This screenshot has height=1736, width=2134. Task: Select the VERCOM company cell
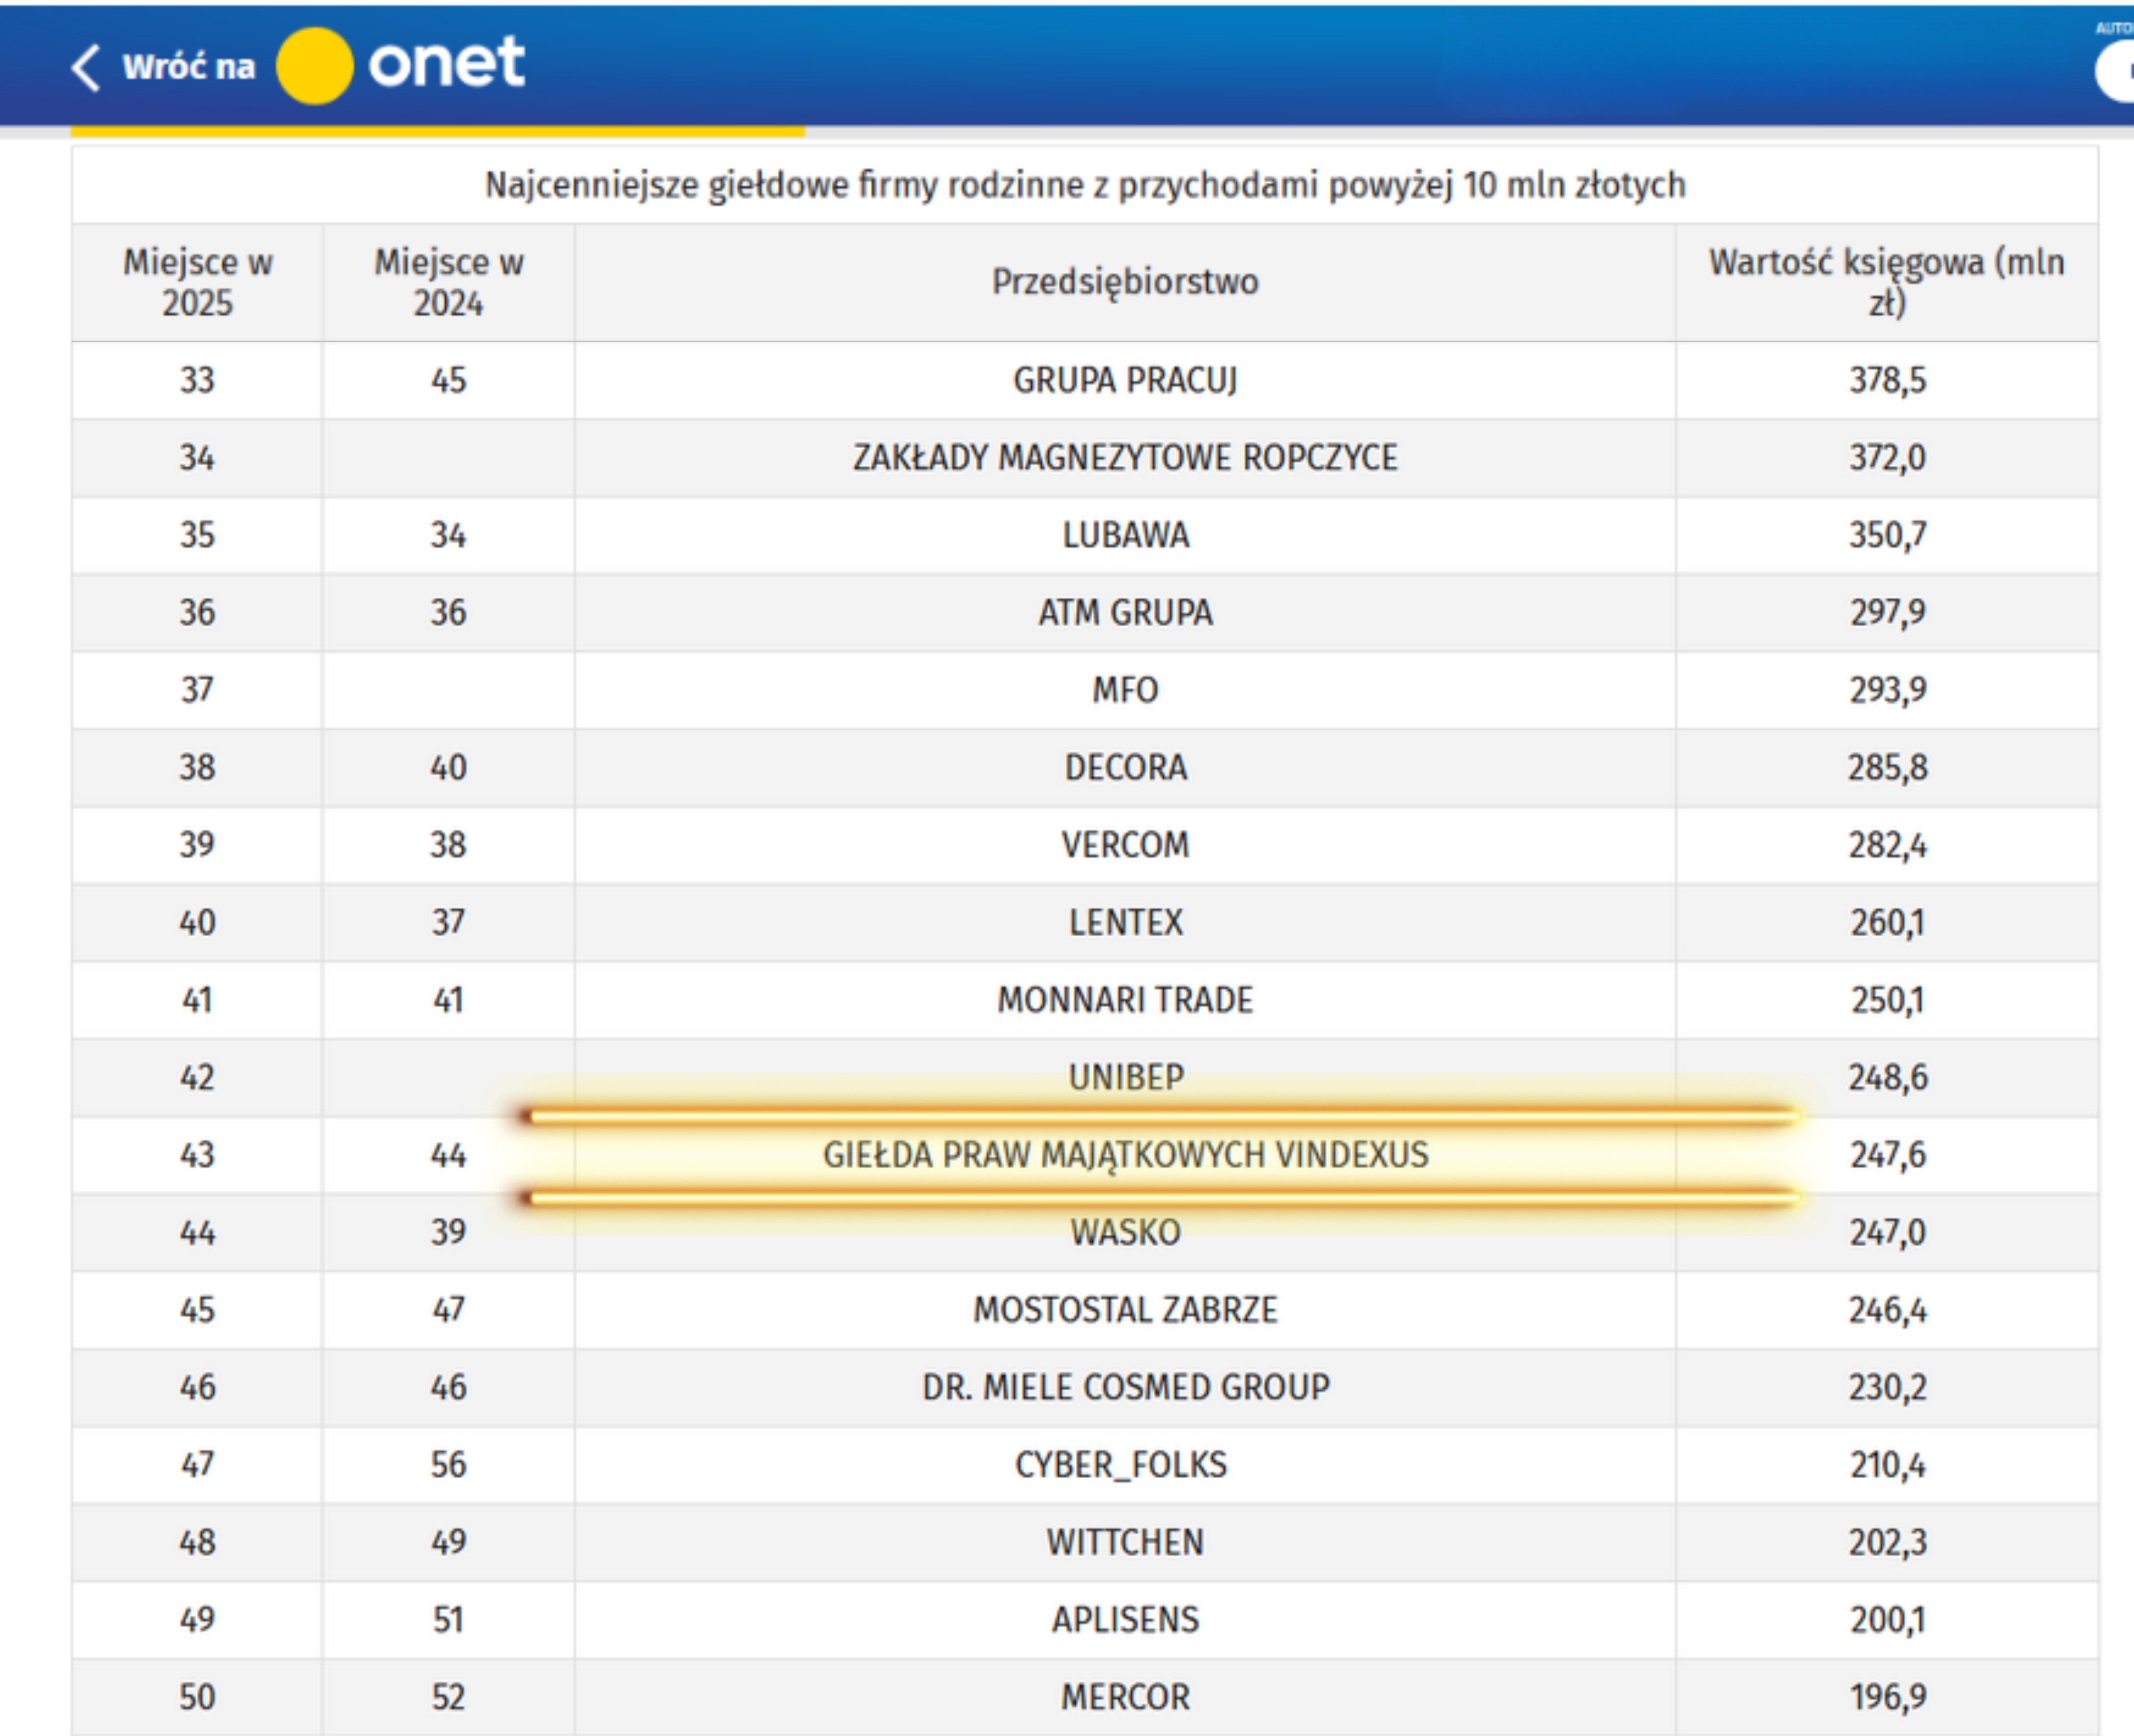pyautogui.click(x=1125, y=845)
